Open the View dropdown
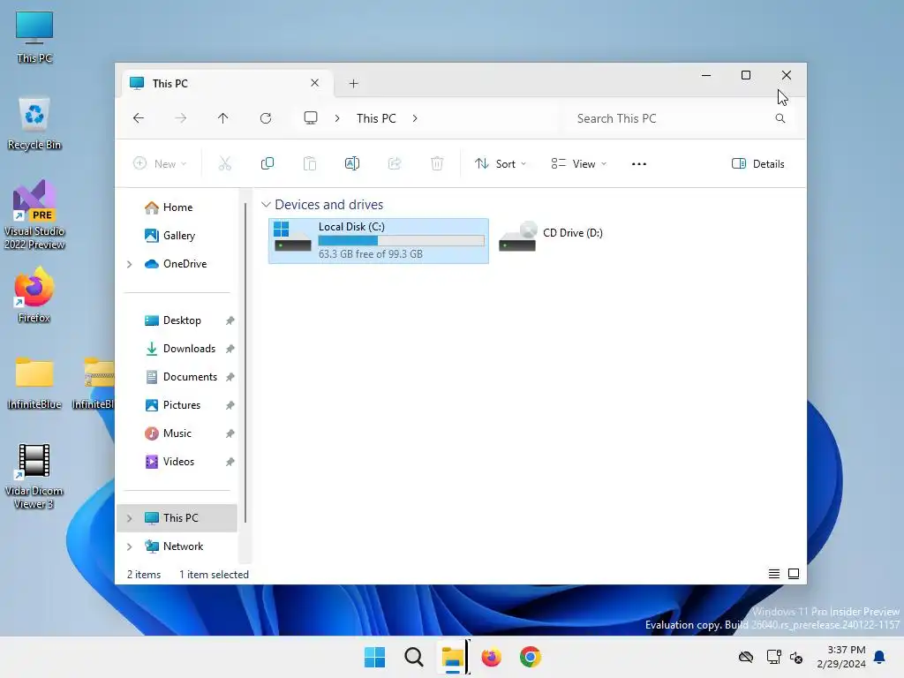 tap(578, 163)
